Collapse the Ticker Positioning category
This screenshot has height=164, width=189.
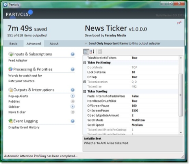coord(85,63)
